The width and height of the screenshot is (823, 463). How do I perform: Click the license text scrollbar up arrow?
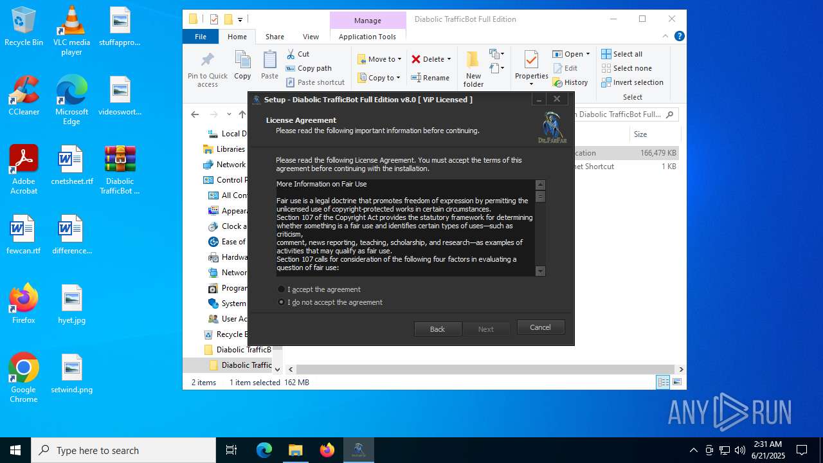tap(540, 185)
